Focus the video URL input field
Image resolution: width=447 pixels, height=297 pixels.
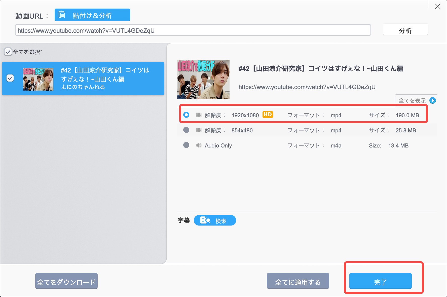click(x=193, y=30)
